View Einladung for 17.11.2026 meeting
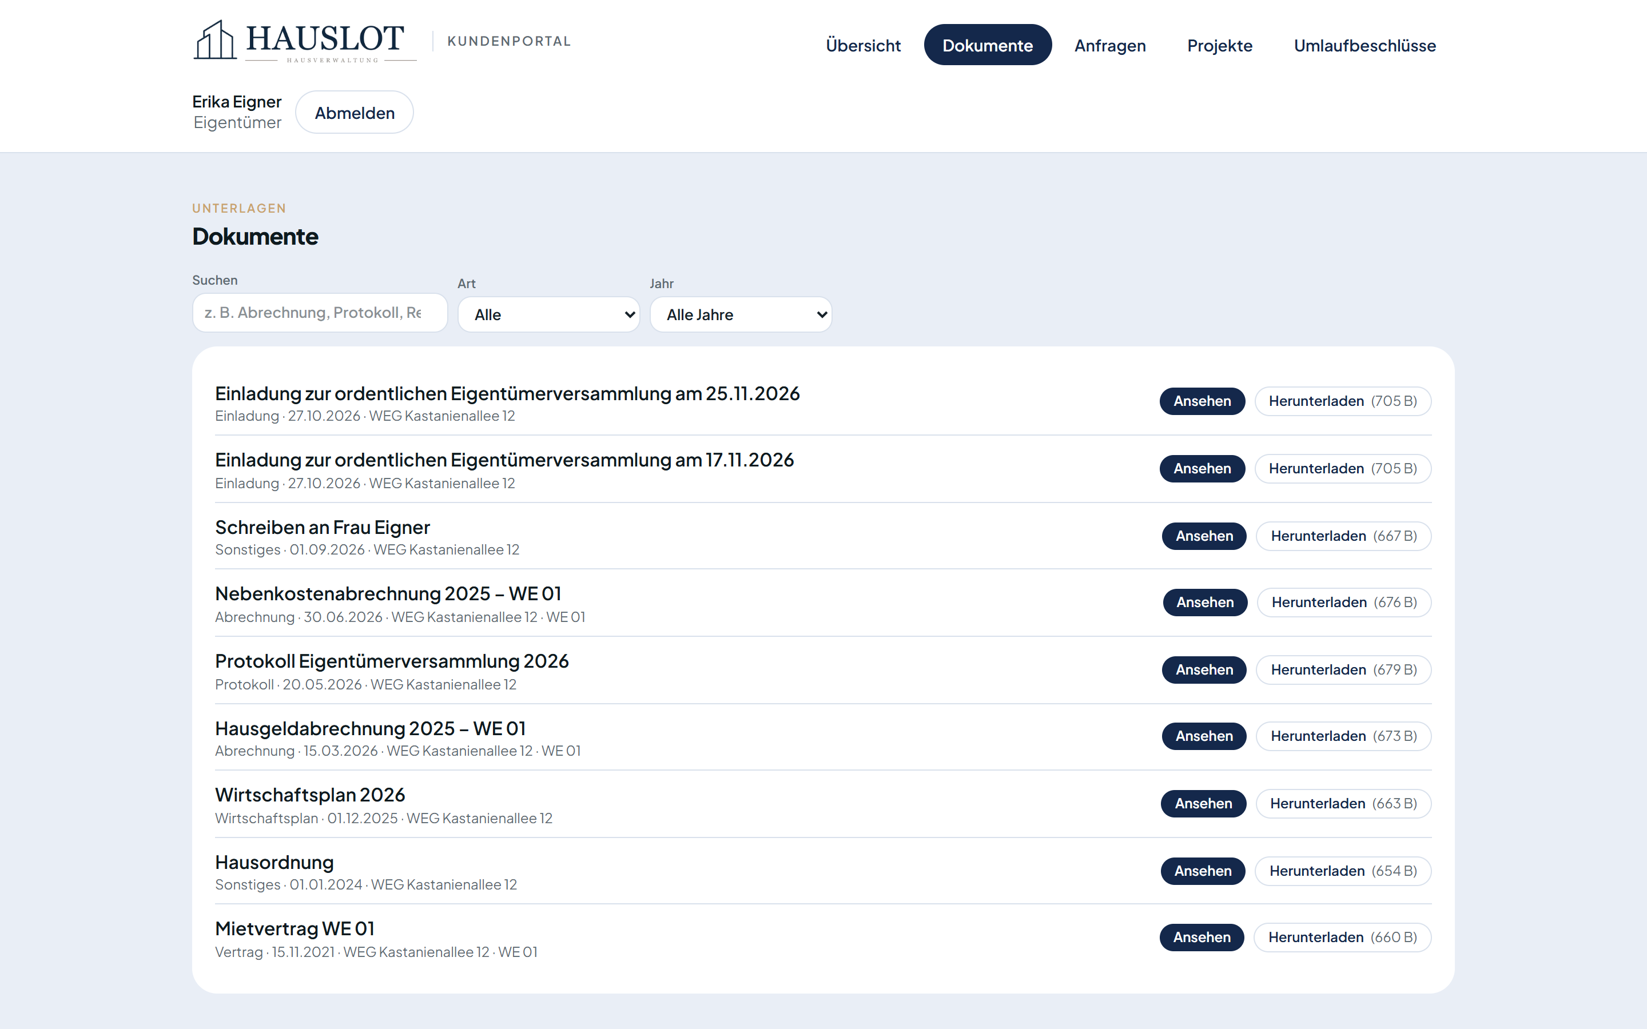The image size is (1647, 1029). tap(1202, 468)
